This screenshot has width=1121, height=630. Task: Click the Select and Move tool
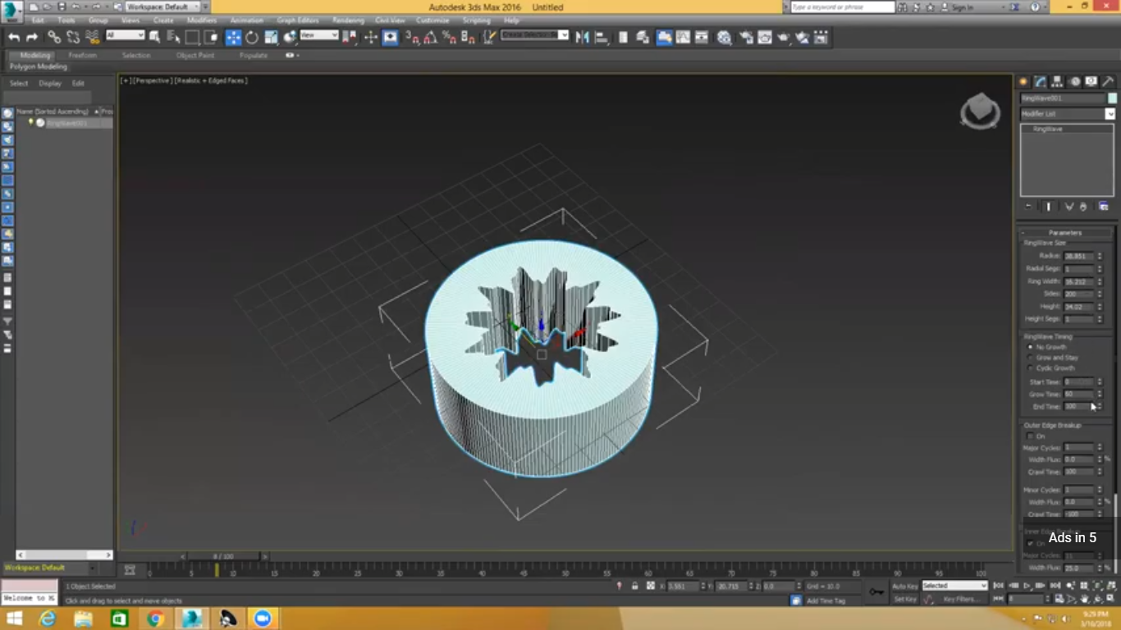tap(234, 38)
